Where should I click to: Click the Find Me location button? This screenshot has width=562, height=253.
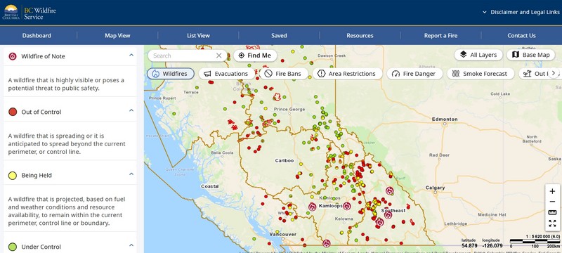(x=255, y=56)
